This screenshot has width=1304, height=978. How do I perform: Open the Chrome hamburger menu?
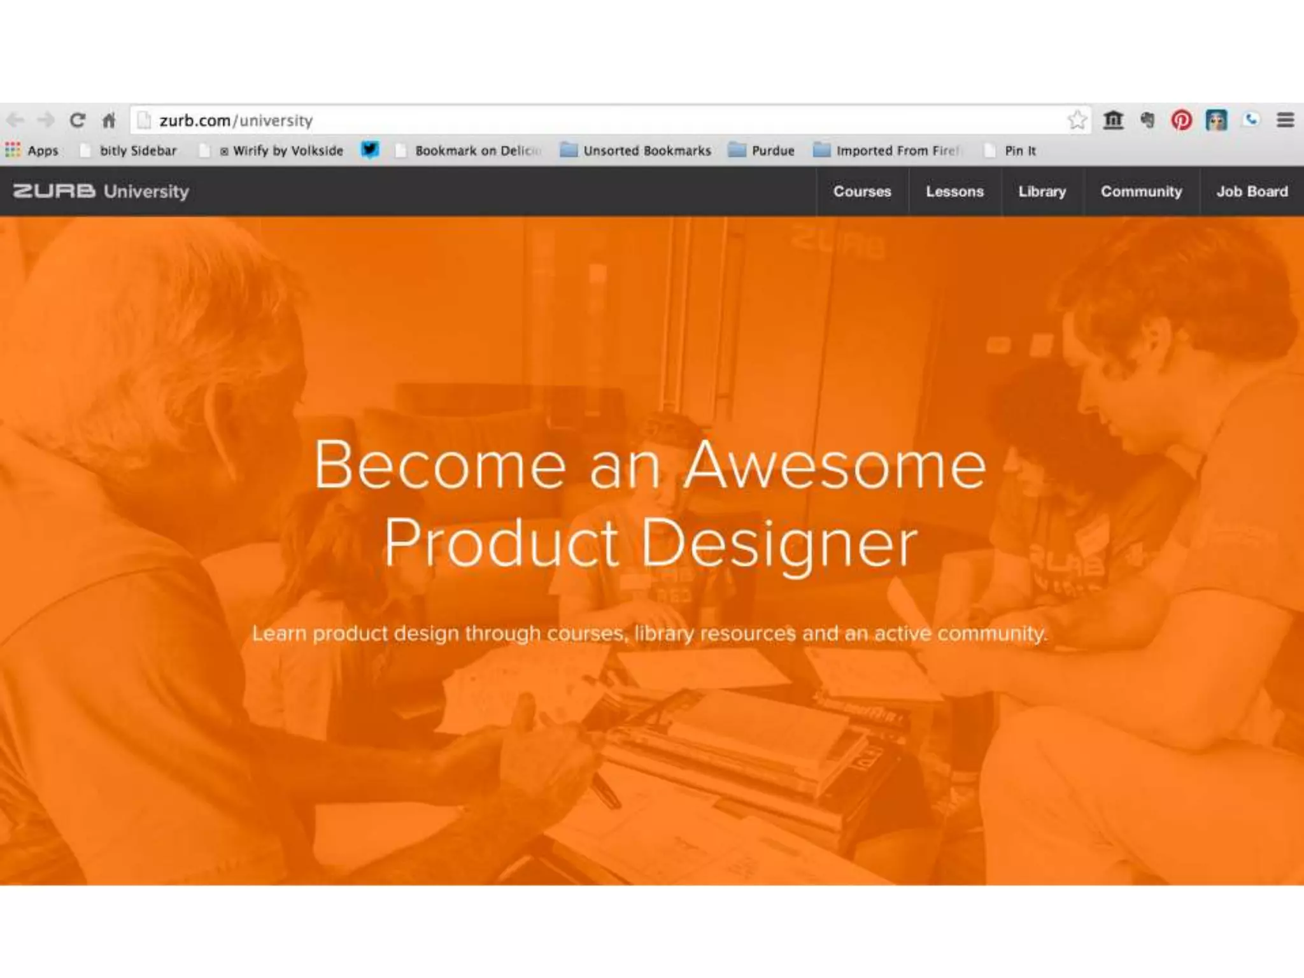click(1286, 120)
